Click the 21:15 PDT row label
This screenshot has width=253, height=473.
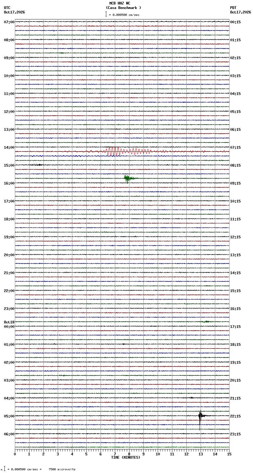pyautogui.click(x=235, y=398)
